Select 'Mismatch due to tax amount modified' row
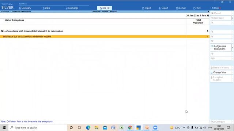The height and width of the screenshot is (131, 234). [x=105, y=36]
